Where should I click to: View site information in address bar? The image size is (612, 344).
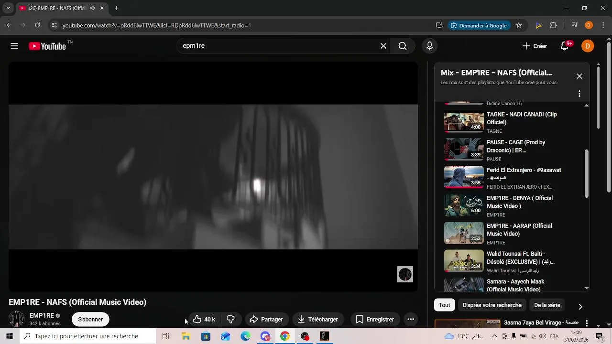54,25
